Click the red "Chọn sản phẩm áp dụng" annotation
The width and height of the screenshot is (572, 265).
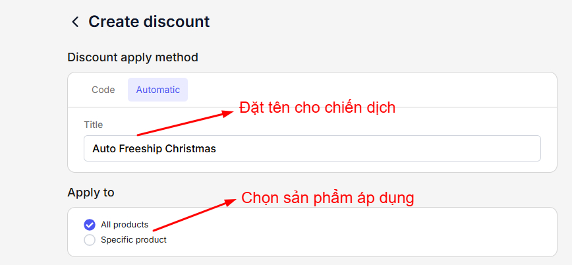pyautogui.click(x=328, y=198)
